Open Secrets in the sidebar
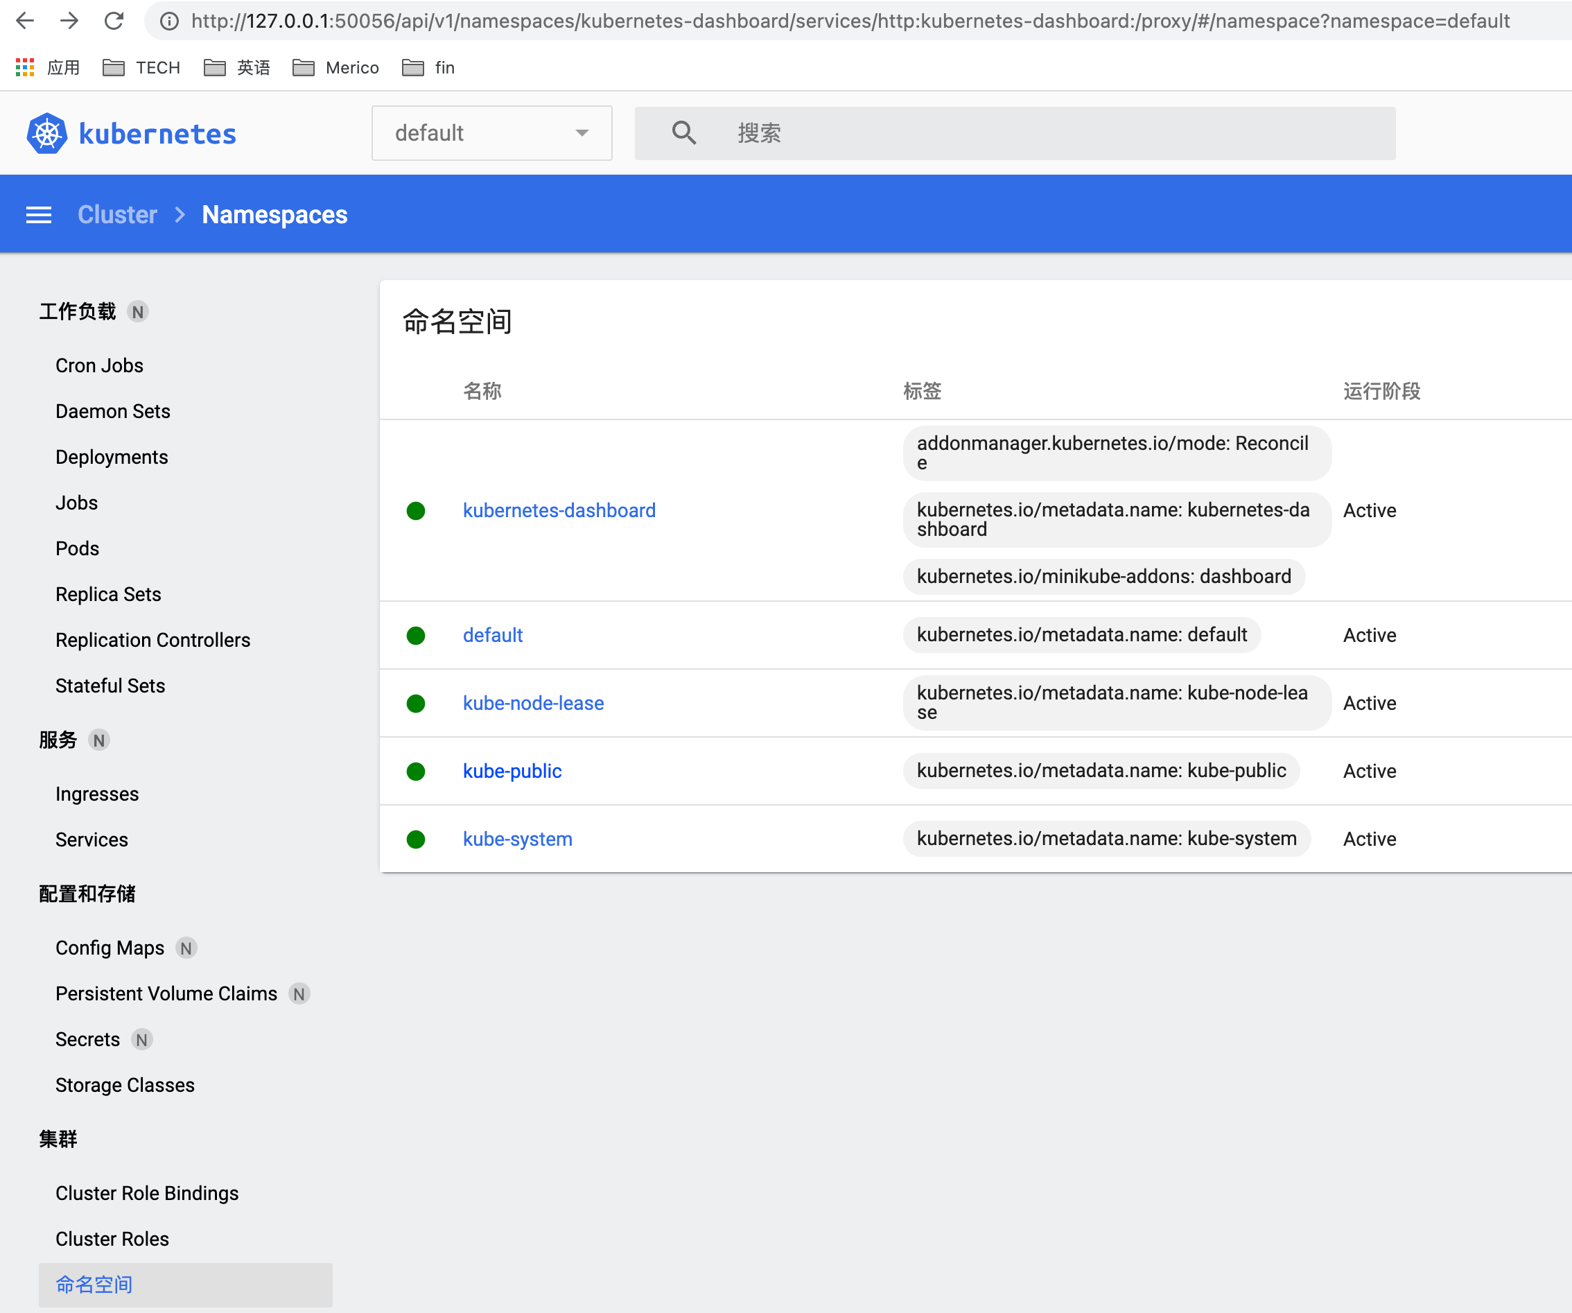 87,1039
